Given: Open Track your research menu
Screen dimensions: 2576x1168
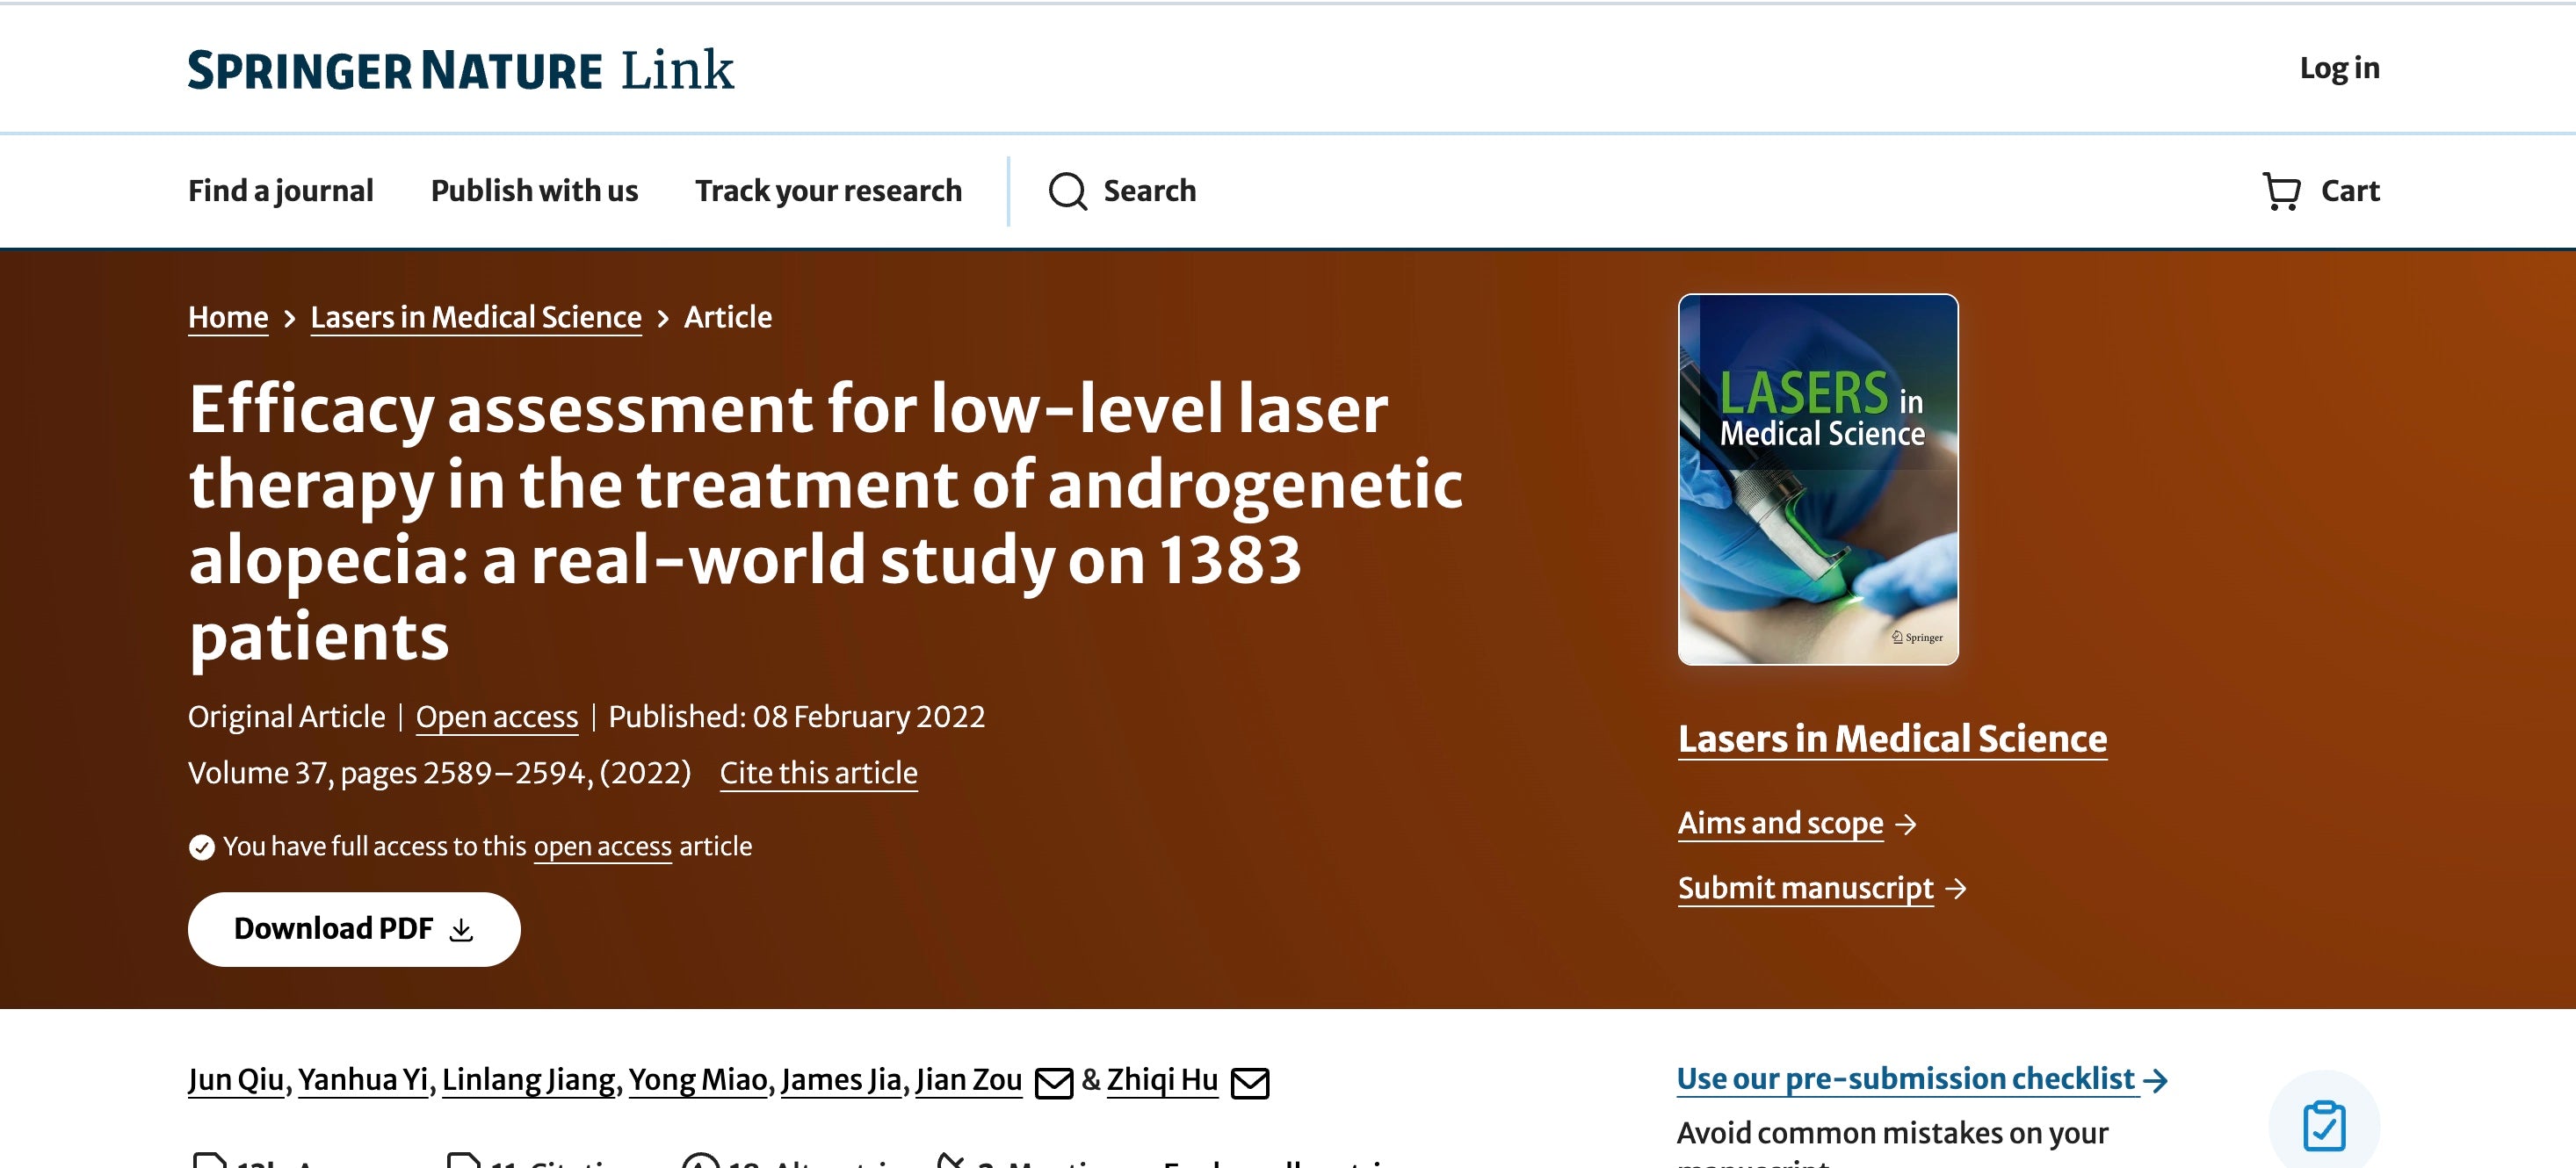Looking at the screenshot, I should (828, 191).
